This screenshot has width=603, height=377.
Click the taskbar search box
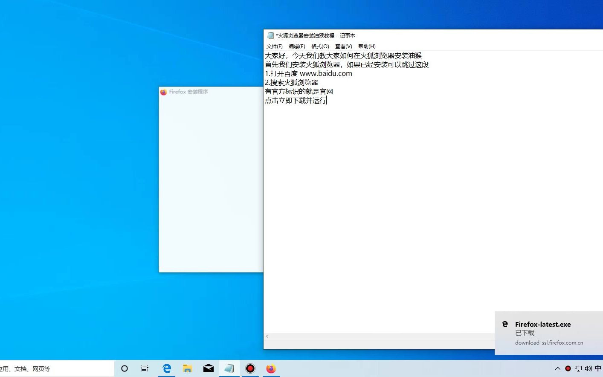57,368
